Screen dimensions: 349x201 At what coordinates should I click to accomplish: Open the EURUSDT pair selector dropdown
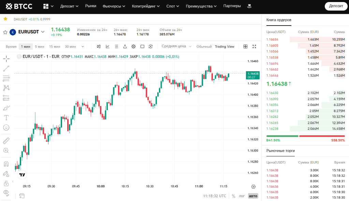click(43, 32)
